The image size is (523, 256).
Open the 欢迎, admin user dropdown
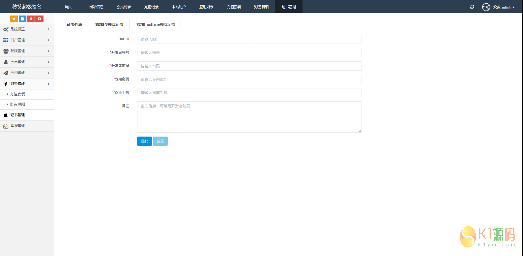tap(503, 7)
